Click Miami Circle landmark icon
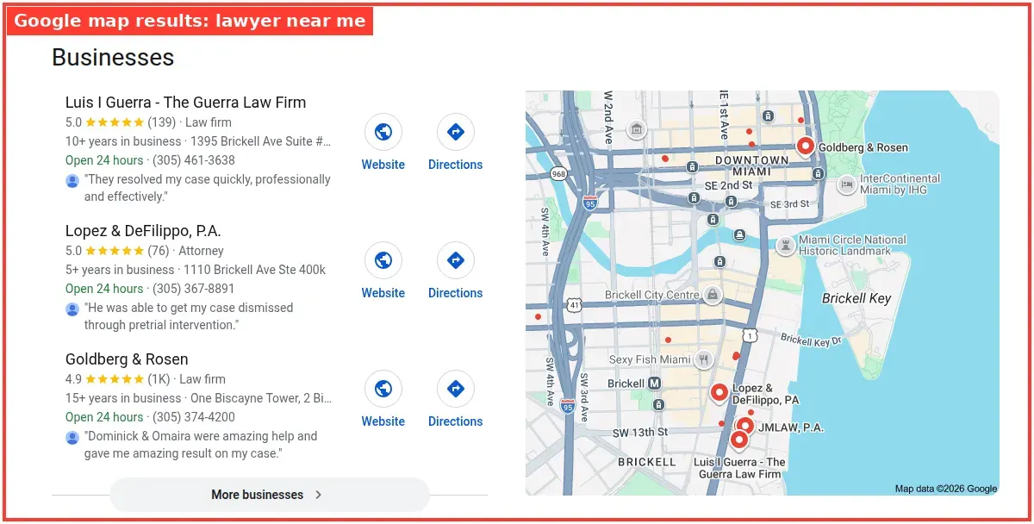 pyautogui.click(x=785, y=246)
